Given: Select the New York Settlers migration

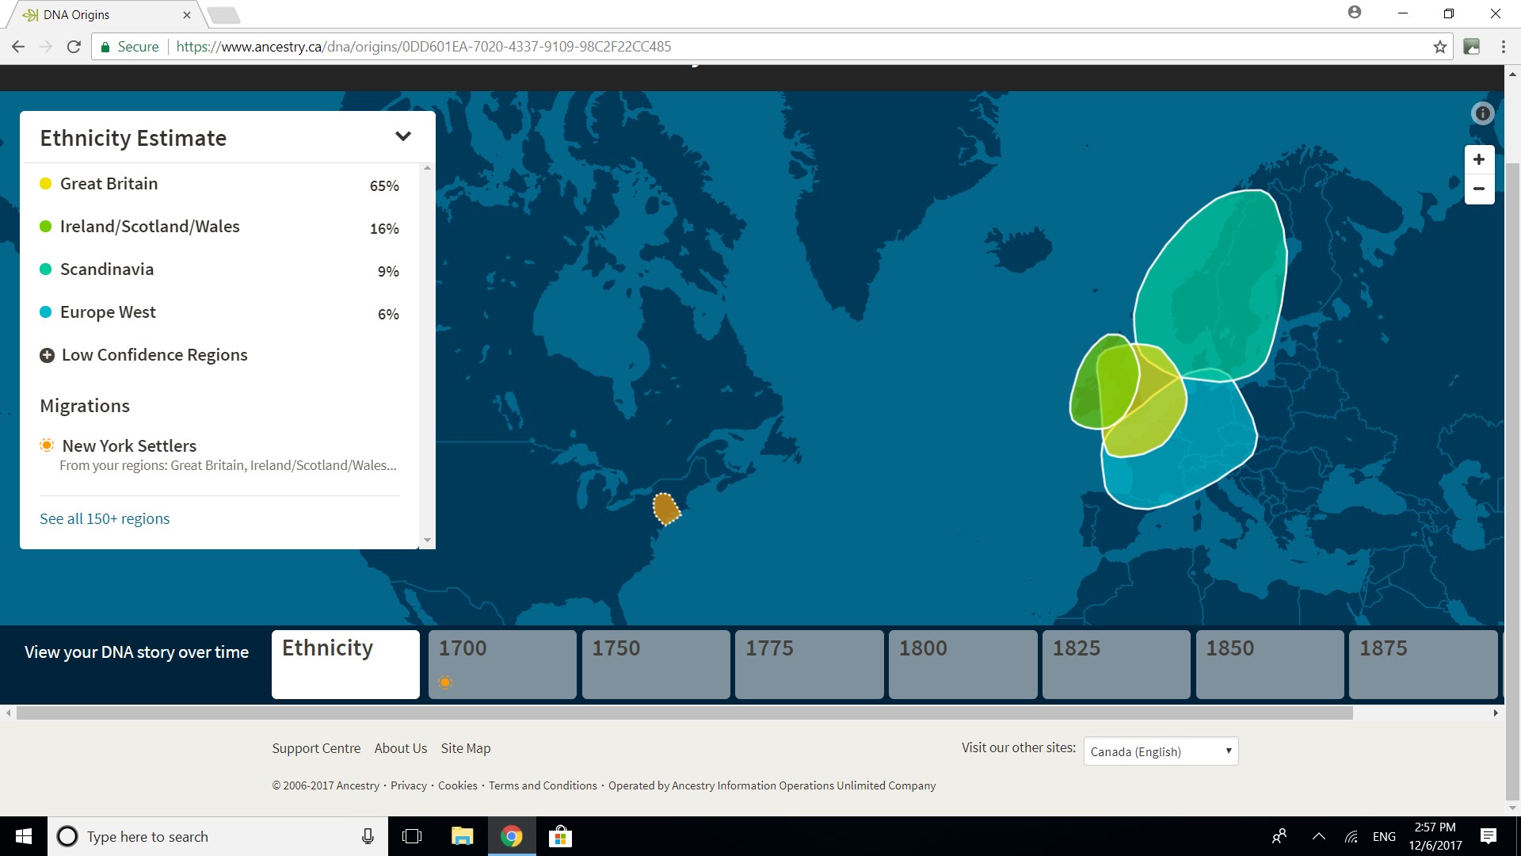Looking at the screenshot, I should pos(129,445).
